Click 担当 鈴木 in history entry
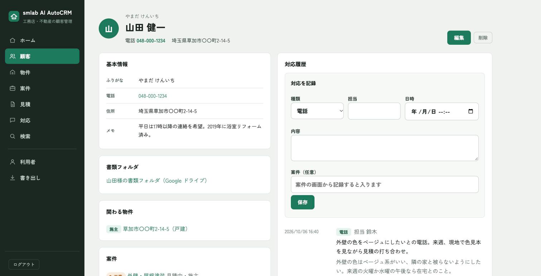The height and width of the screenshot is (276, 541). [x=365, y=232]
